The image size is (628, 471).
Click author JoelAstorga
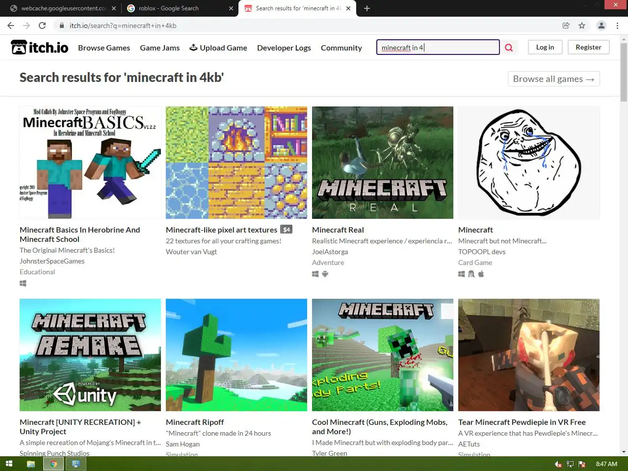pyautogui.click(x=330, y=252)
